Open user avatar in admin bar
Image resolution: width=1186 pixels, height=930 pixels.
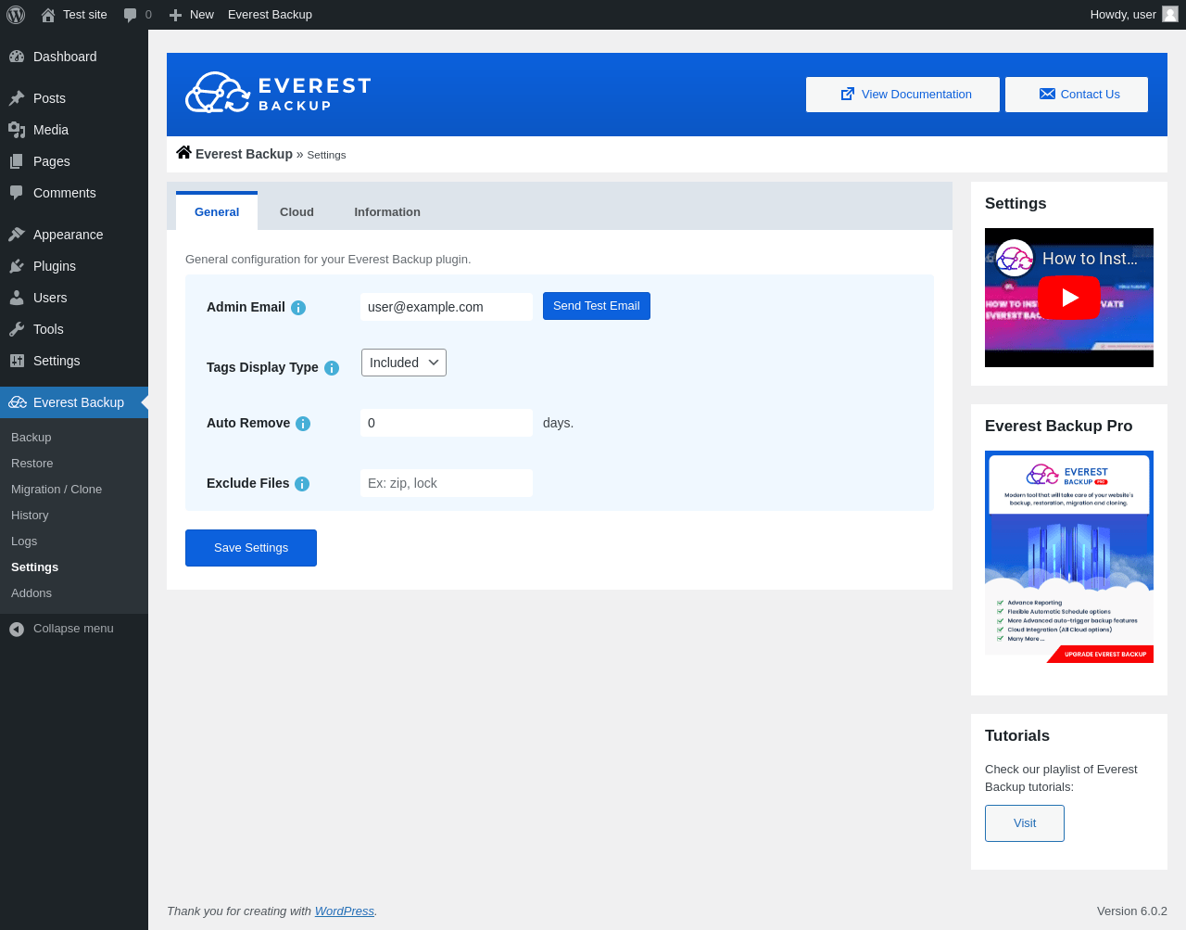point(1170,15)
